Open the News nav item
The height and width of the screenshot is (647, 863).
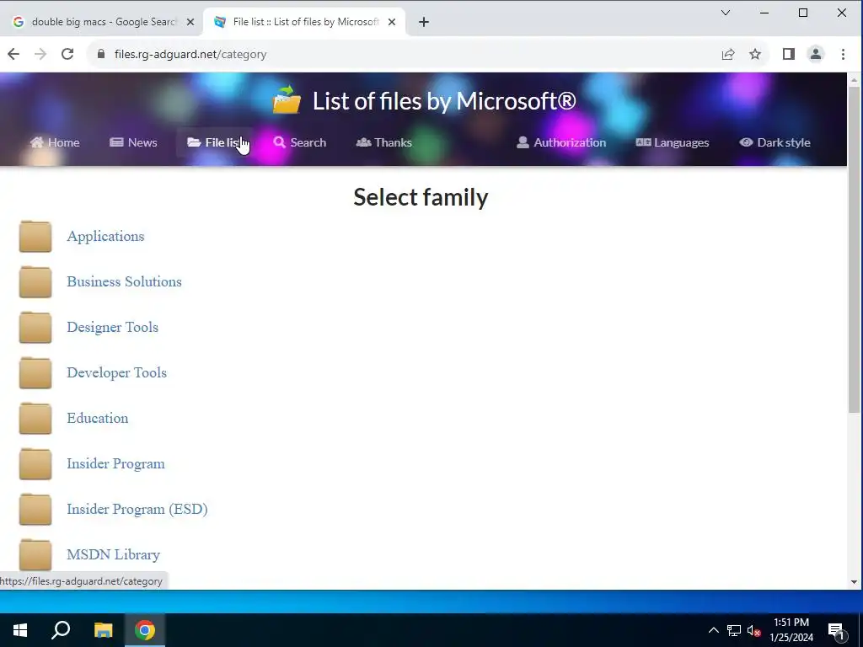(x=133, y=142)
